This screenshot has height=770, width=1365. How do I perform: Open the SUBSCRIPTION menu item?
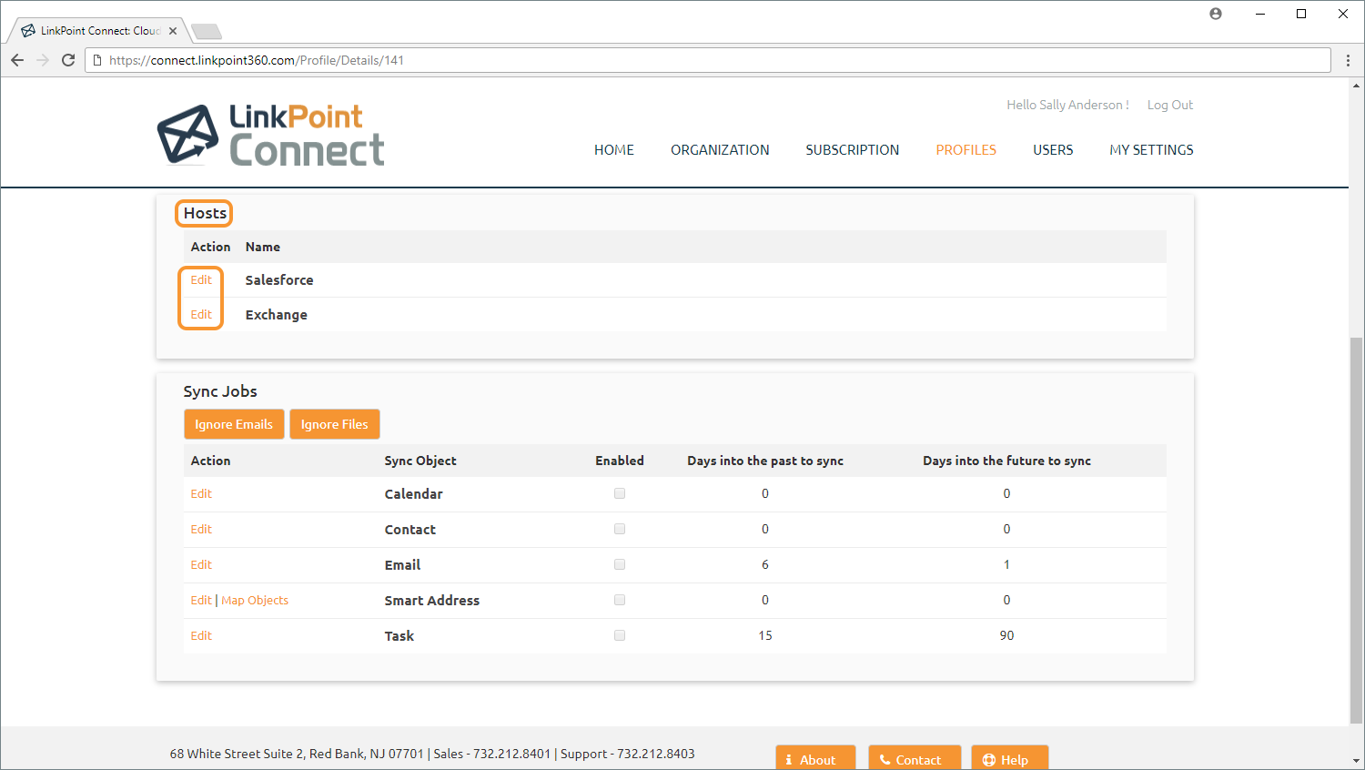(853, 150)
